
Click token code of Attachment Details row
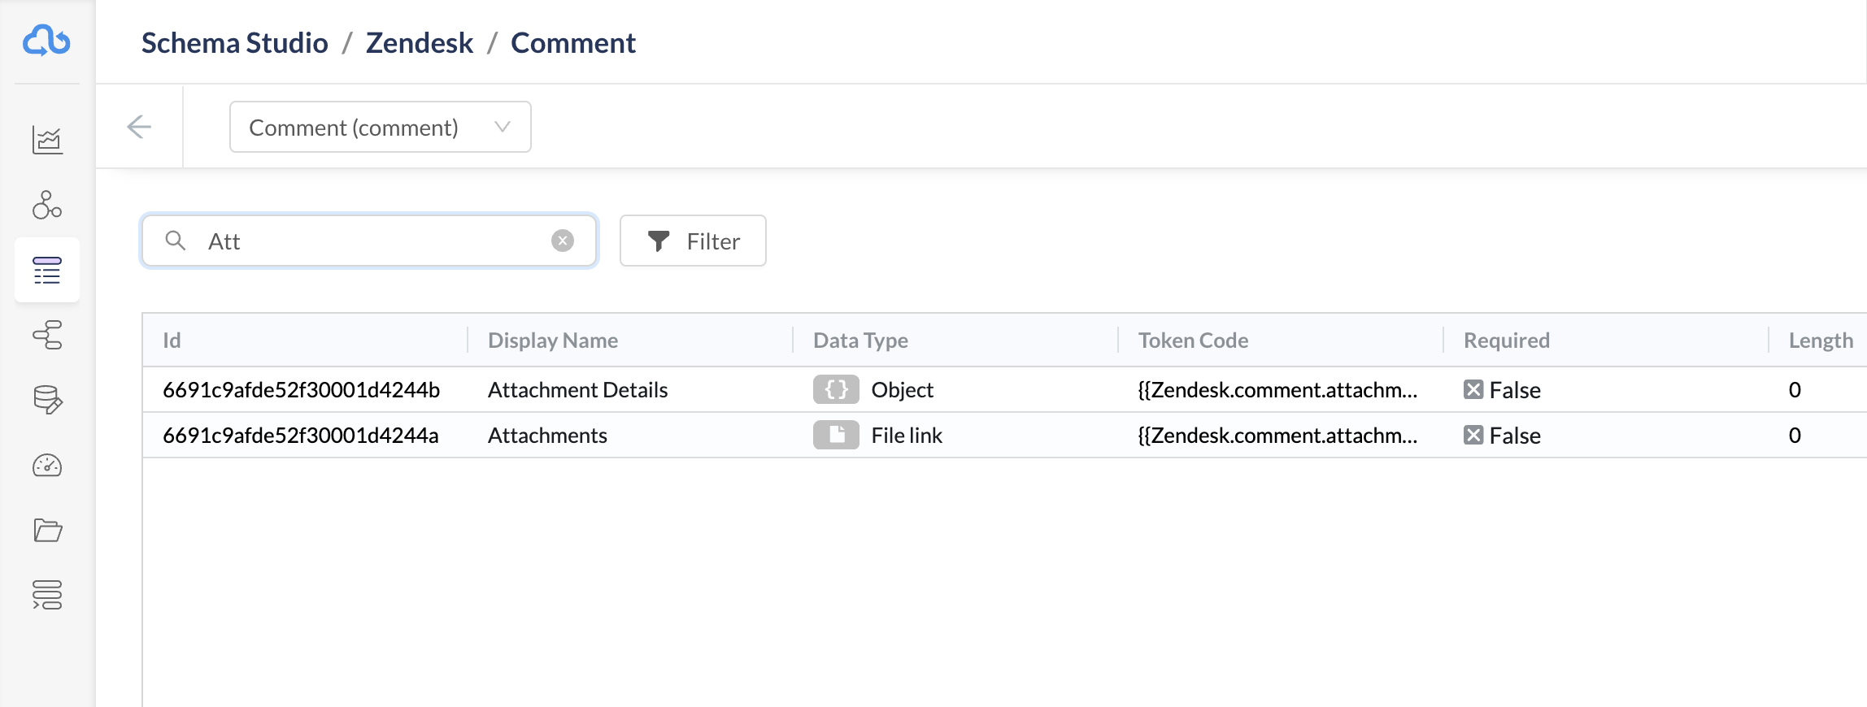1277,390
